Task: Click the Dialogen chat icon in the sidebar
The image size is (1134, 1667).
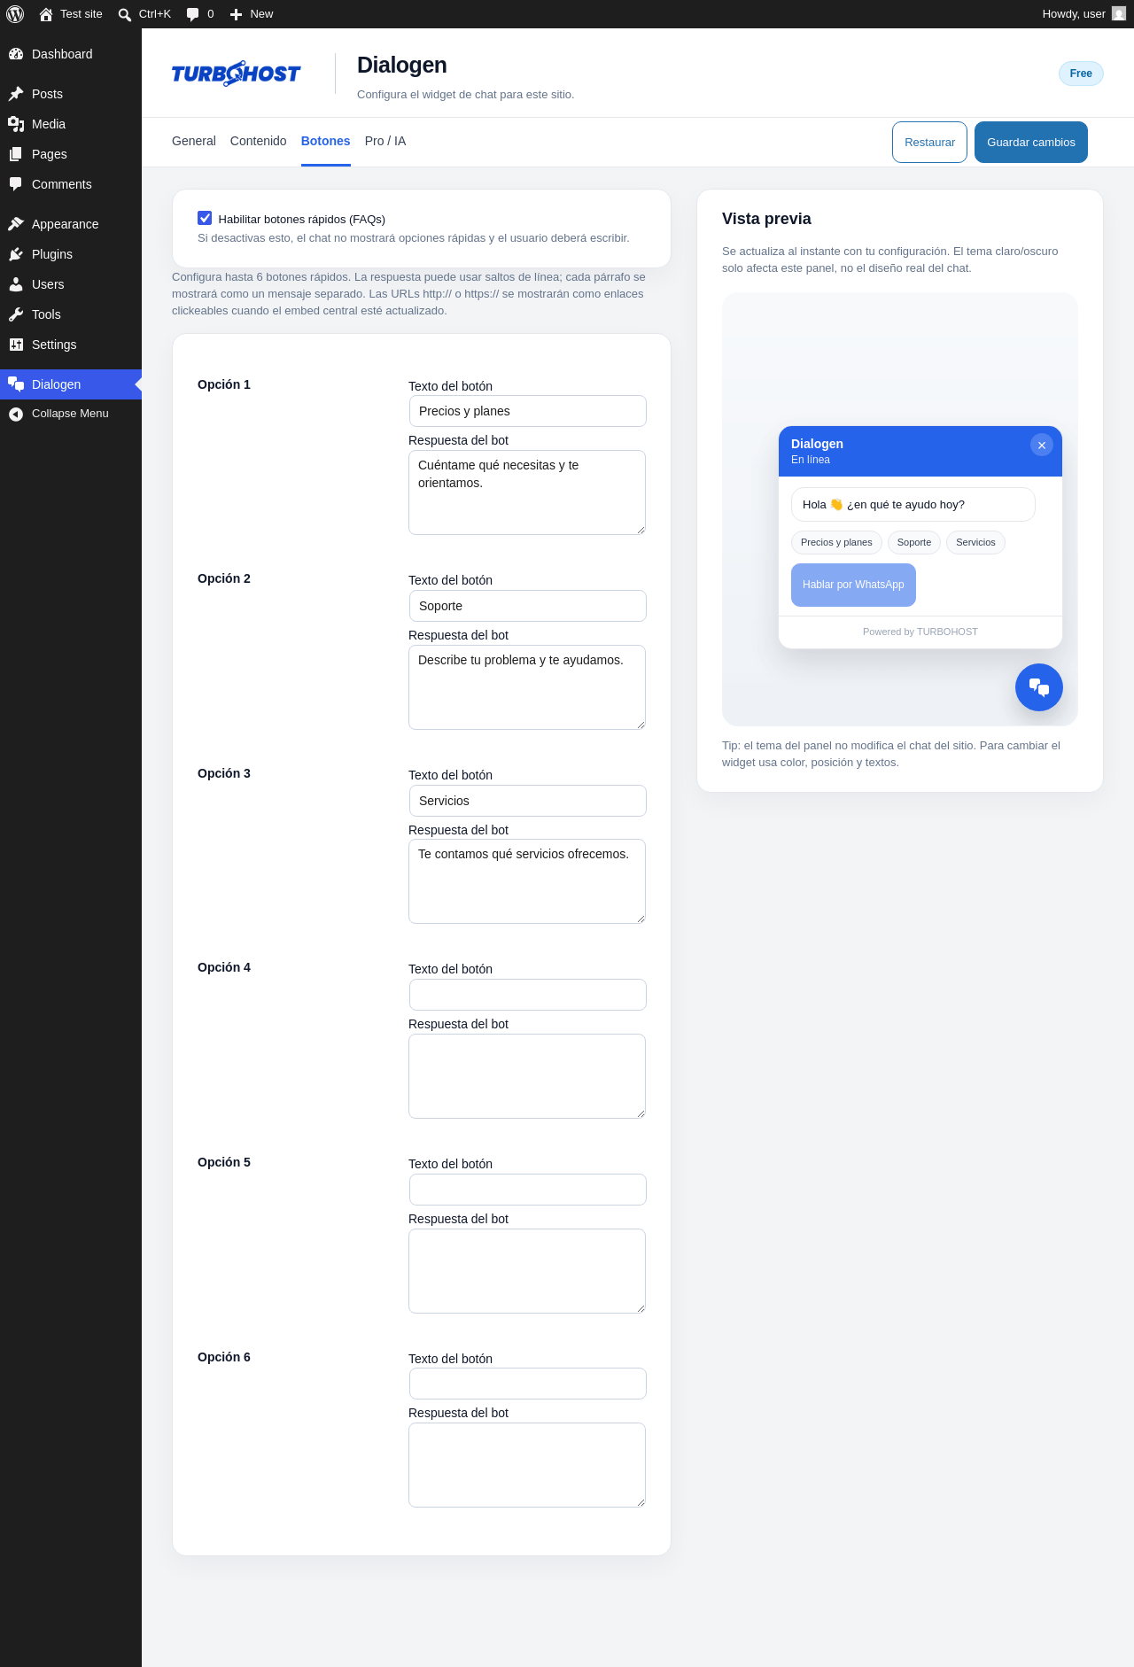Action: [x=16, y=384]
